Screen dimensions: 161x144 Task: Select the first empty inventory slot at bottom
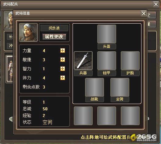(x=83, y=116)
